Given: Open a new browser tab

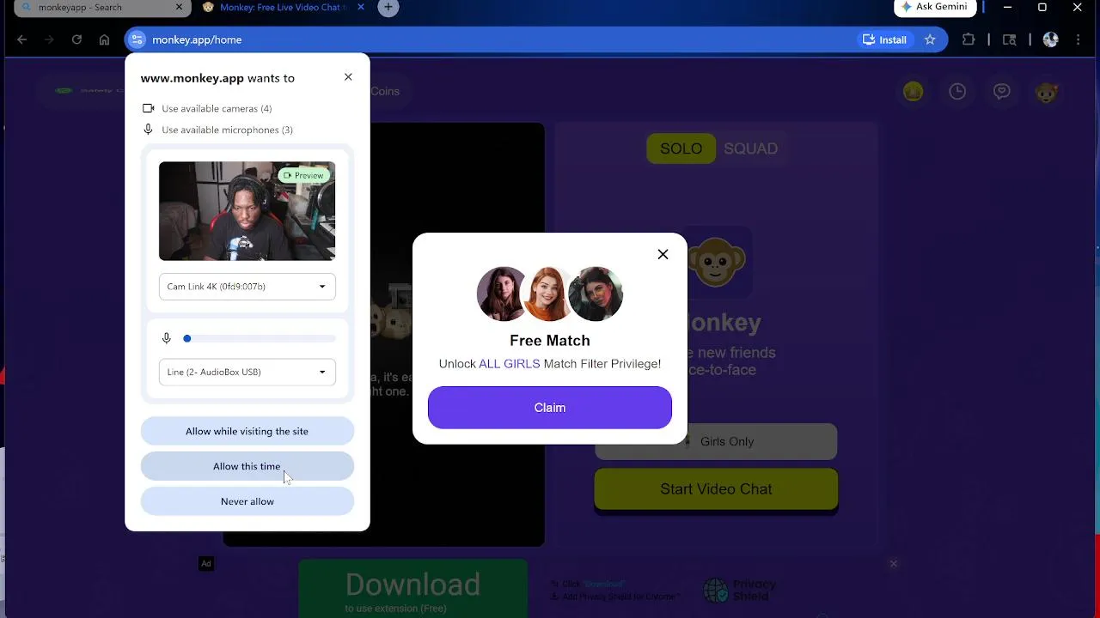Looking at the screenshot, I should (388, 7).
